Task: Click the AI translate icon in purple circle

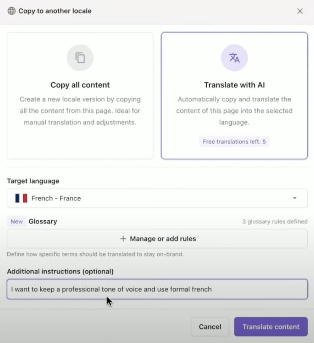Action: click(234, 58)
